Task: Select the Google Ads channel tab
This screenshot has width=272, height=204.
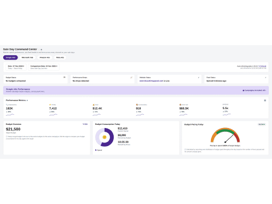Action: click(x=11, y=57)
